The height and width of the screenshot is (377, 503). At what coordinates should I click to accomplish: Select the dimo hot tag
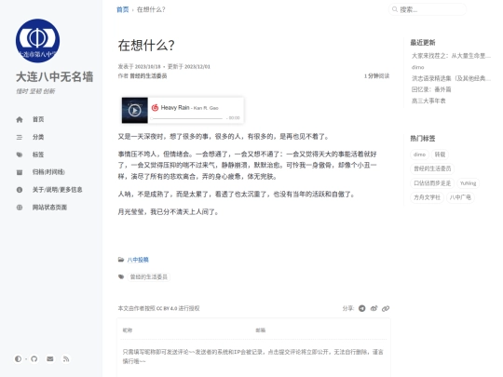coord(419,155)
